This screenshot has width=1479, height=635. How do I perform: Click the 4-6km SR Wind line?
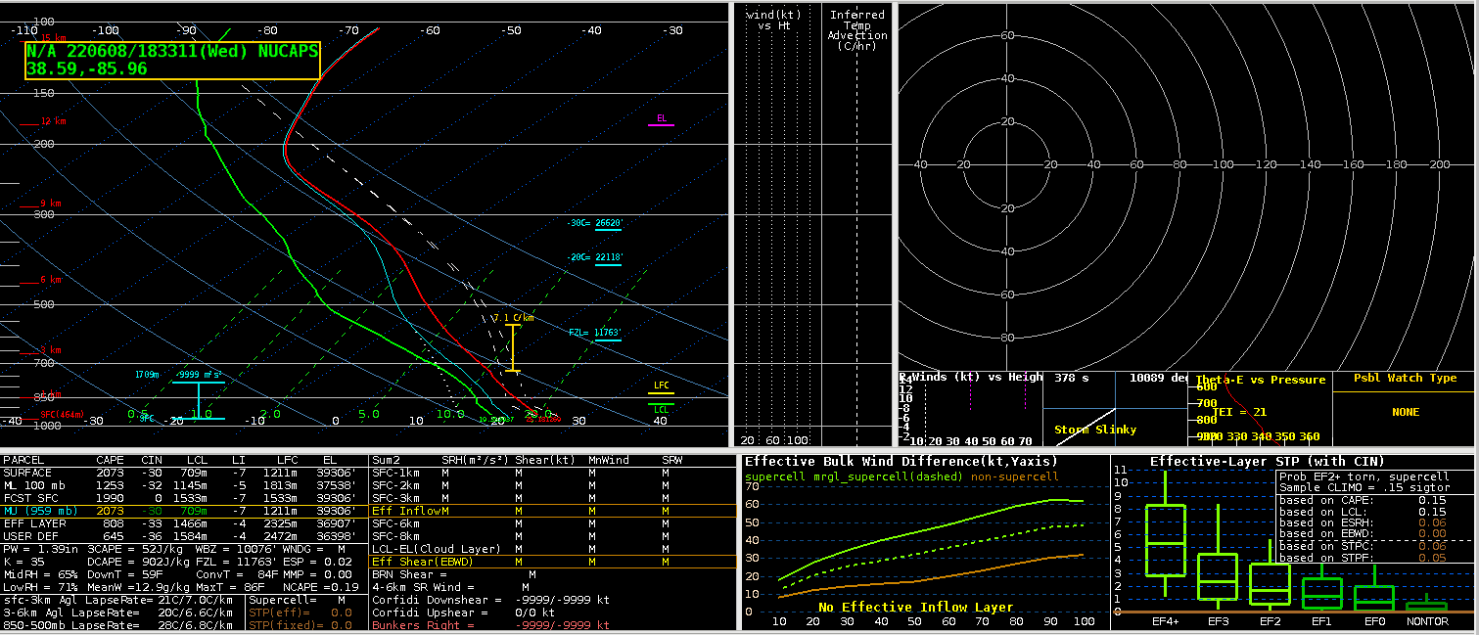click(451, 587)
